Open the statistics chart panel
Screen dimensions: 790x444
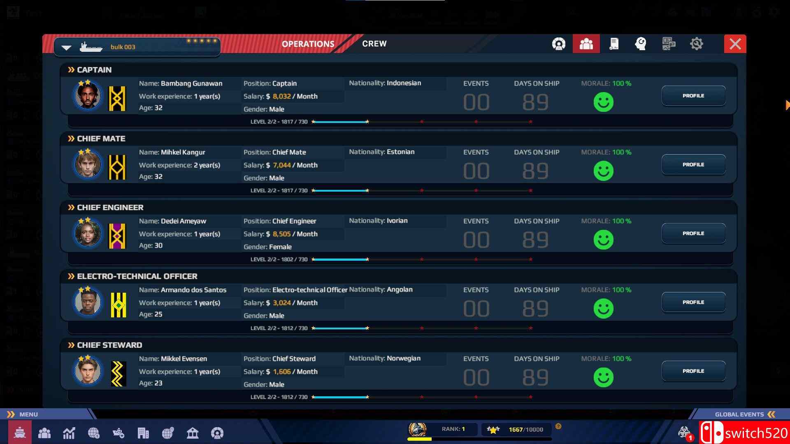(69, 433)
